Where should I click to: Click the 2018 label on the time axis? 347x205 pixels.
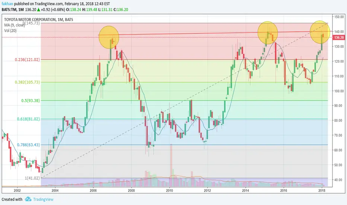322,190
